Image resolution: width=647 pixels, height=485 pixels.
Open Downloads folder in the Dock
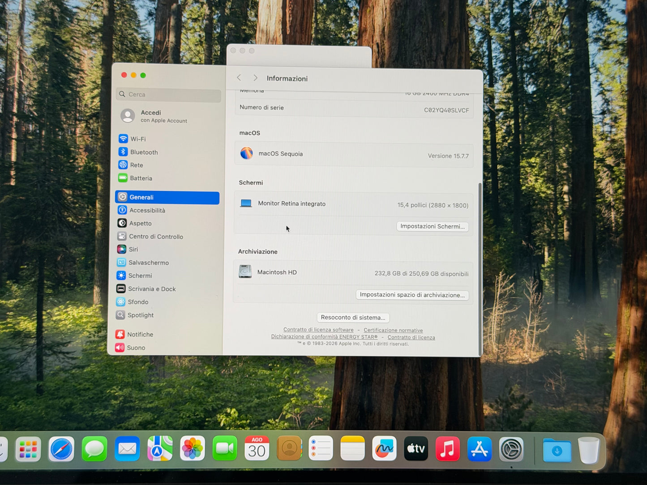(x=557, y=450)
